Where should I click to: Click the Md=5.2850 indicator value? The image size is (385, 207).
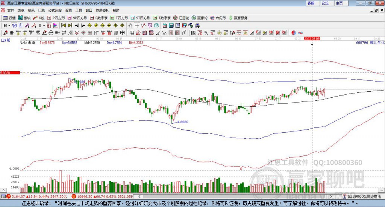(x=92, y=42)
